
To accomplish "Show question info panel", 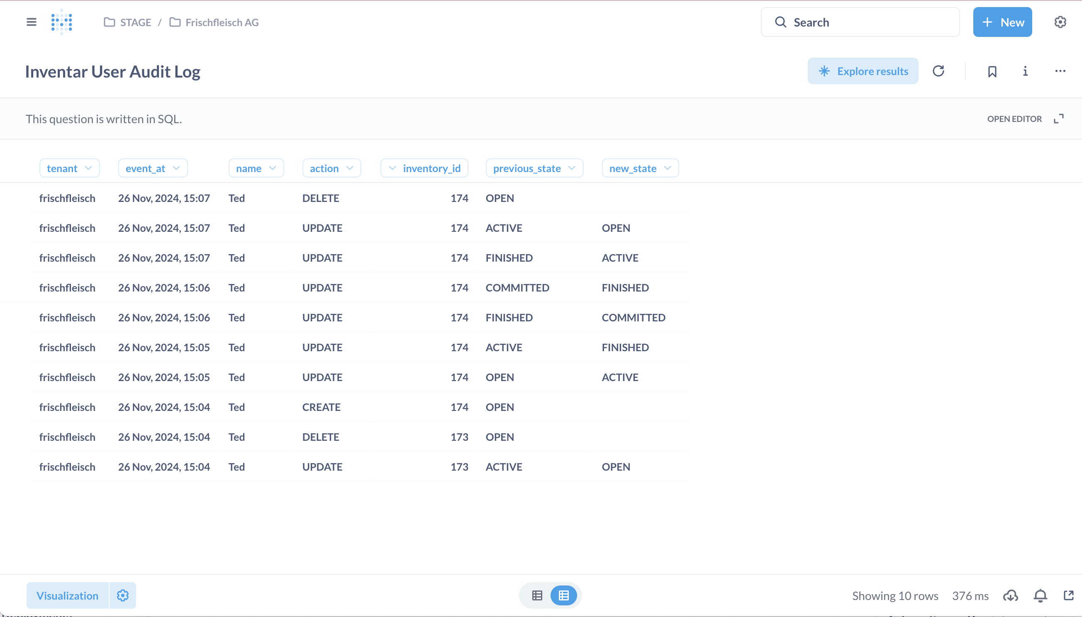I will [1025, 71].
